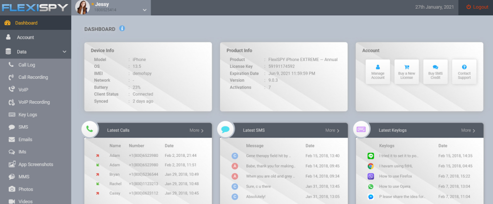493x204 pixels.
Task: Open More on Latest Calls
Action: 196,130
